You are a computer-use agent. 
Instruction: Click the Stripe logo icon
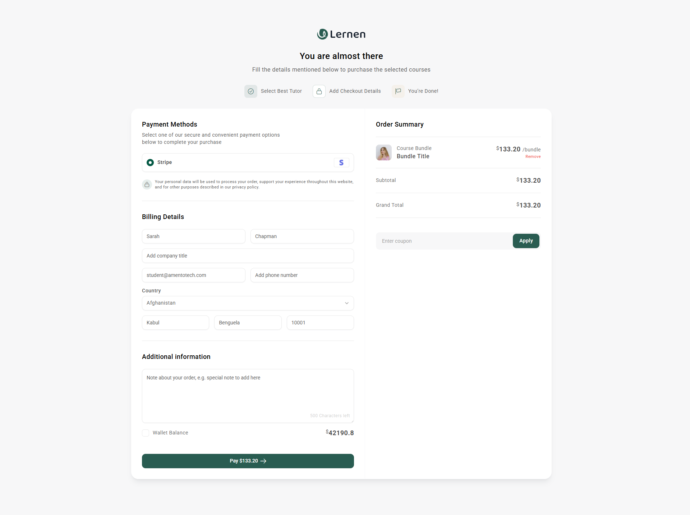341,163
